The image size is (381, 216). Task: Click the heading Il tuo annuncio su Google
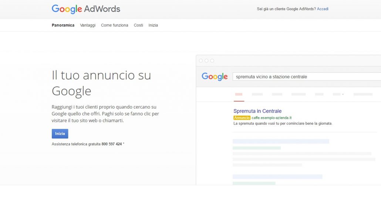101,83
